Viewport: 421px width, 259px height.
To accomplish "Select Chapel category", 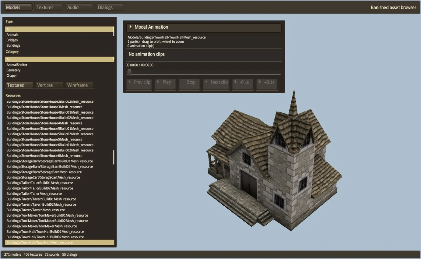I will coord(59,76).
